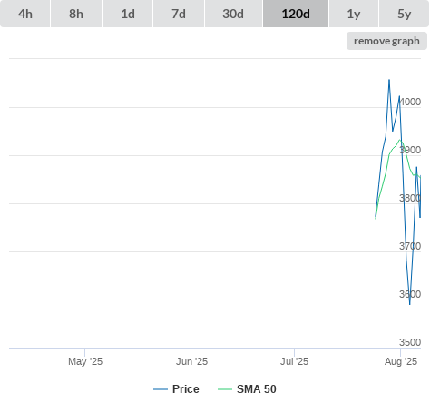Click the May '25 axis label
The image size is (430, 413).
click(x=85, y=361)
